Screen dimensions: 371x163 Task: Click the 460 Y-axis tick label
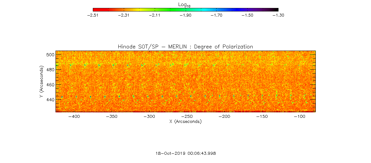(x=49, y=85)
